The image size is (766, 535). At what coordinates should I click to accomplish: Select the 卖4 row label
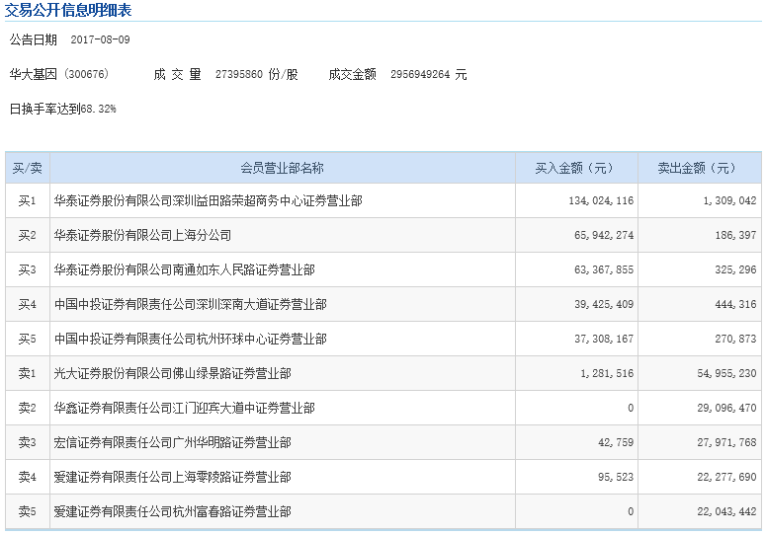[28, 478]
